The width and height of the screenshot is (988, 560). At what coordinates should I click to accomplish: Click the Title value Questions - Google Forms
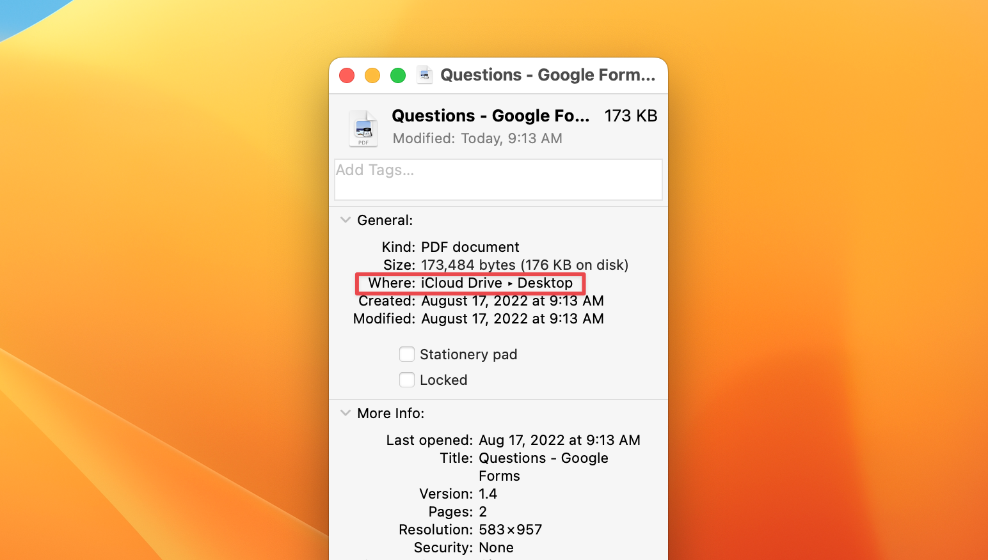tap(543, 458)
